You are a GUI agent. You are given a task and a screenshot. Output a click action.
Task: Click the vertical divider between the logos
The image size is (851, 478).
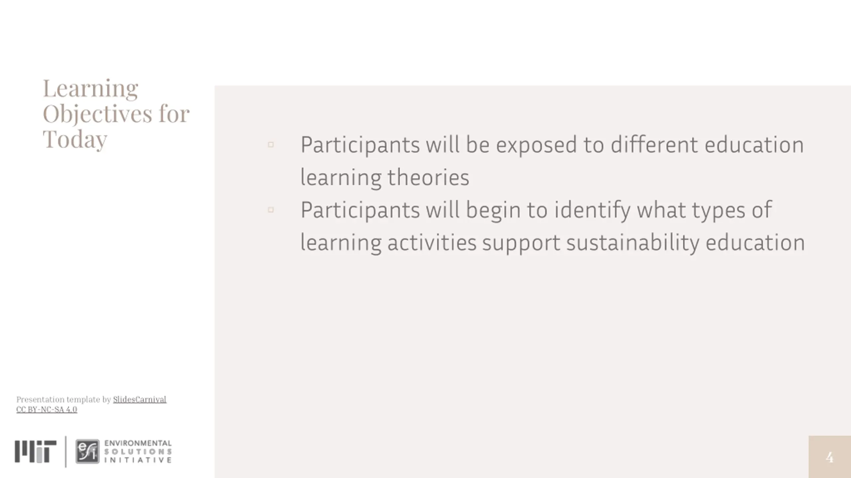(x=66, y=451)
